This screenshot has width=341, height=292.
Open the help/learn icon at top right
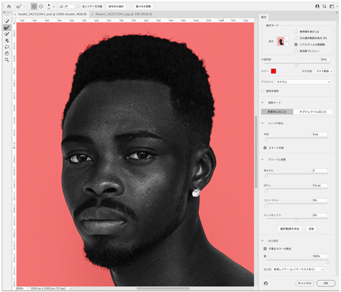click(x=317, y=6)
